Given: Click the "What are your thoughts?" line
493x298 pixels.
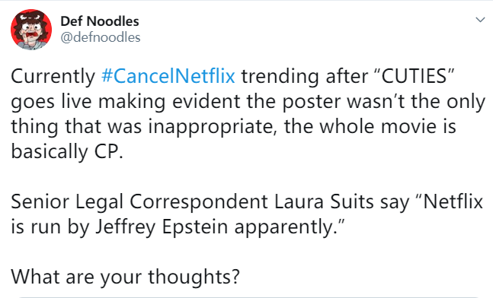Looking at the screenshot, I should coord(126,277).
